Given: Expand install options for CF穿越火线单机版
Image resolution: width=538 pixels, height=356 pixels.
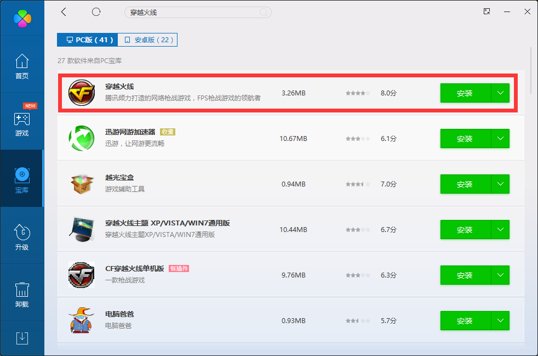Looking at the screenshot, I should click(500, 275).
